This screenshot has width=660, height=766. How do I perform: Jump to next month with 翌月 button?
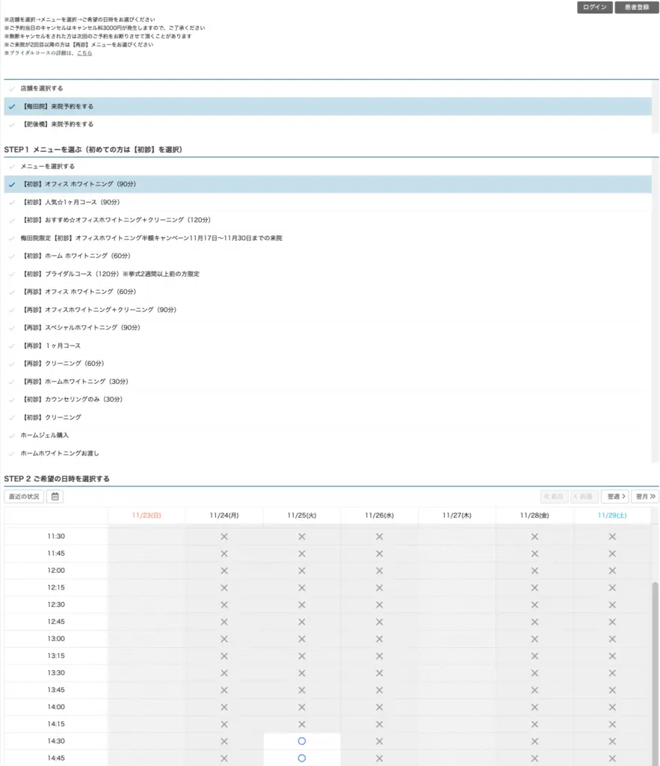[x=644, y=496]
